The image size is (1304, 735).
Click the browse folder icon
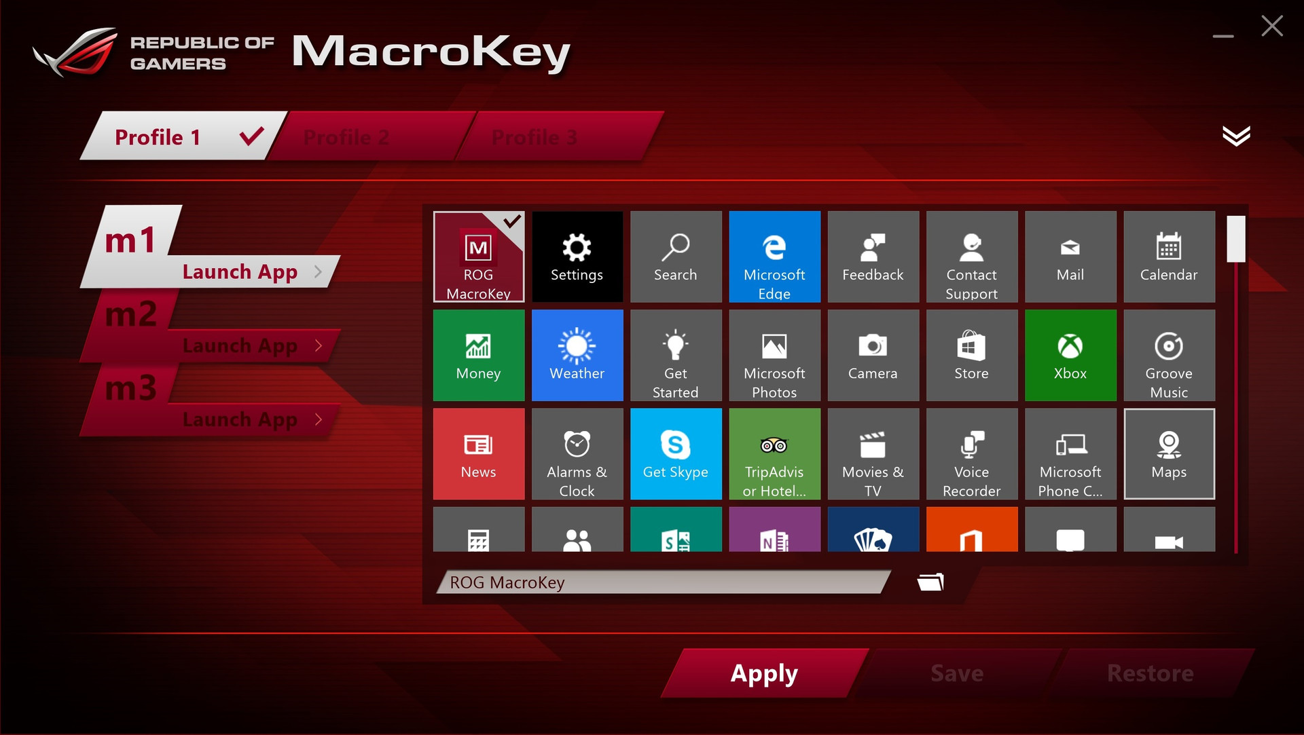(x=930, y=582)
